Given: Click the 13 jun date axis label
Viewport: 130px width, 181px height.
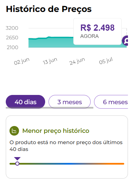Looking at the screenshot, I should pyautogui.click(x=50, y=61).
